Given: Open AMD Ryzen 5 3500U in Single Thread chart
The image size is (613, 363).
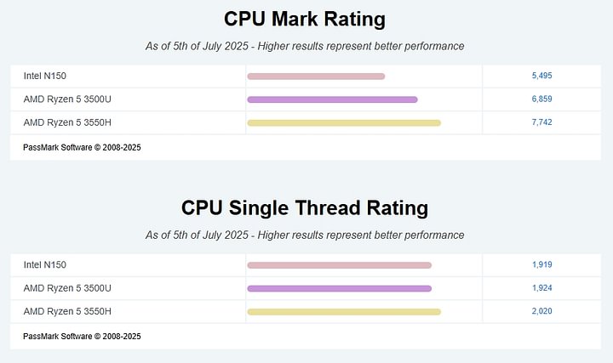Looking at the screenshot, I should (x=67, y=288).
